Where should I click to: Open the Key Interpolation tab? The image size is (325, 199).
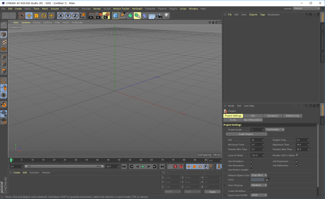(253, 120)
